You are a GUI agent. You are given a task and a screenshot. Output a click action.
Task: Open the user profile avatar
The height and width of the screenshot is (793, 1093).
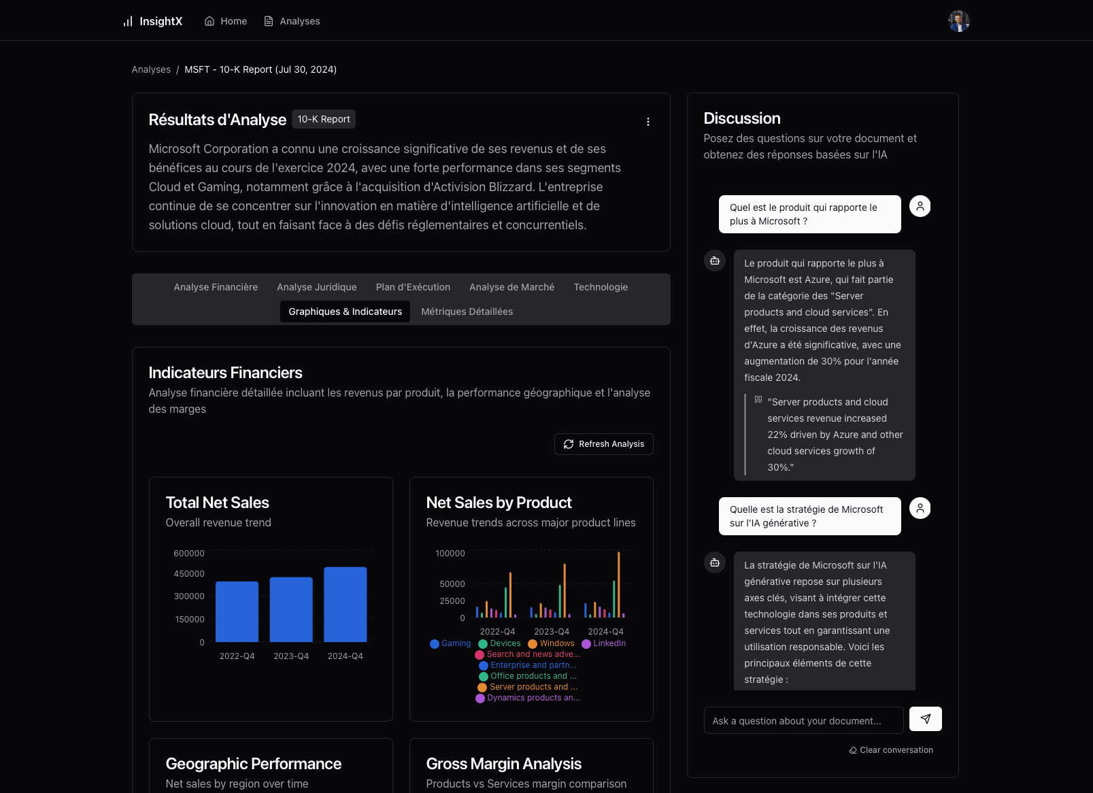click(959, 21)
